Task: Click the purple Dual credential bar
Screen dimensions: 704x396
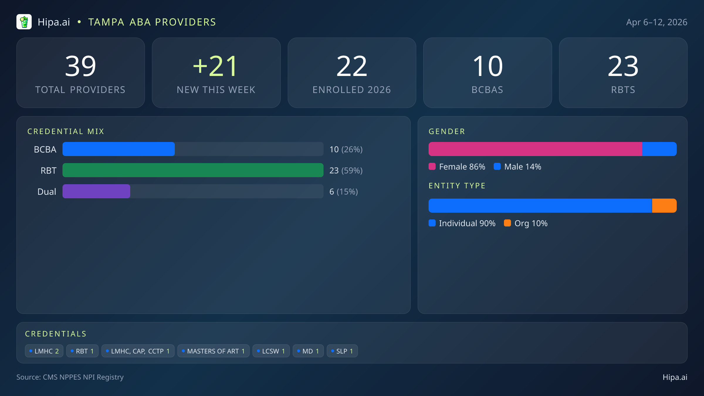Action: pos(96,191)
